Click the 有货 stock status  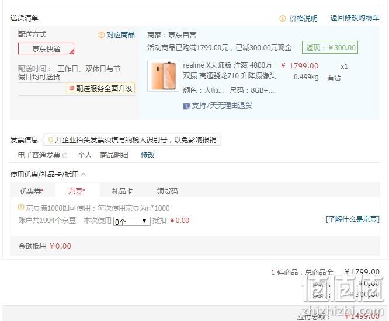pos(334,78)
